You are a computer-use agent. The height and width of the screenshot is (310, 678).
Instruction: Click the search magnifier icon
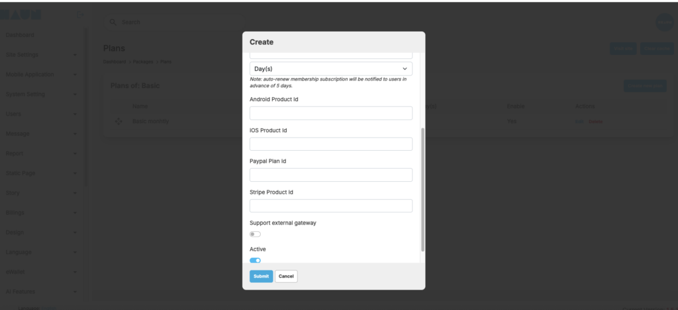click(x=113, y=22)
